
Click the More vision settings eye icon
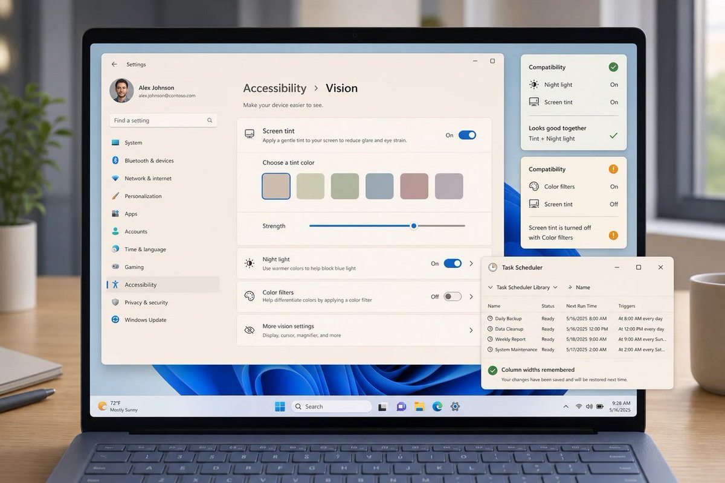coord(250,330)
